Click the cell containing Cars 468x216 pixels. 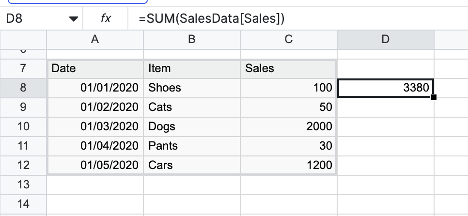[x=192, y=165]
